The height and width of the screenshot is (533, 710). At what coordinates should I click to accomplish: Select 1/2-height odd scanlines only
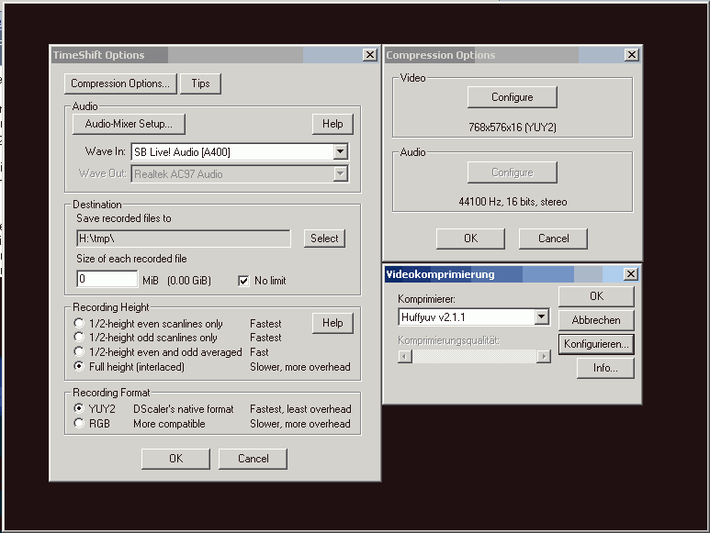coord(80,338)
